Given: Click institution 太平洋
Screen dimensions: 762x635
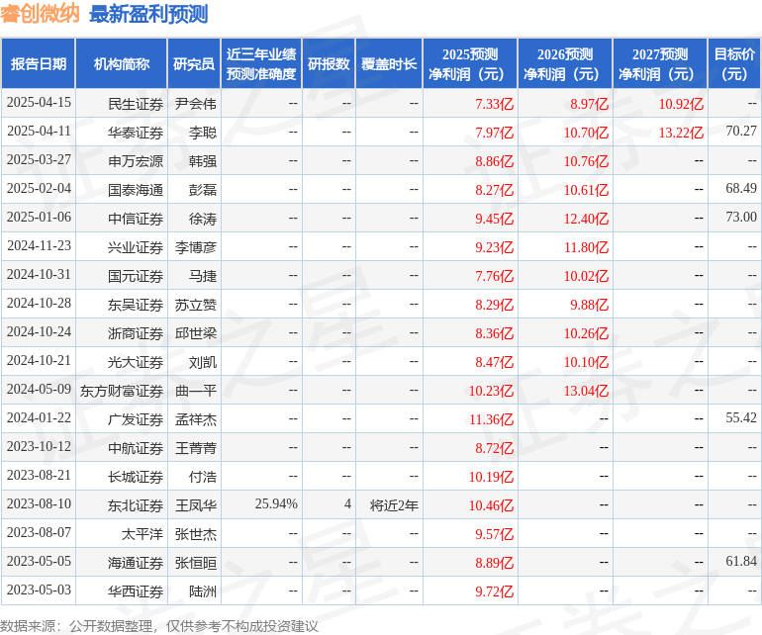Looking at the screenshot, I should [x=142, y=534].
